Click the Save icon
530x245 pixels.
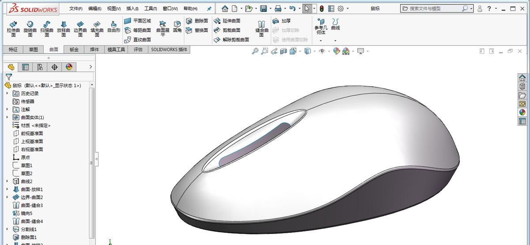[x=263, y=8]
